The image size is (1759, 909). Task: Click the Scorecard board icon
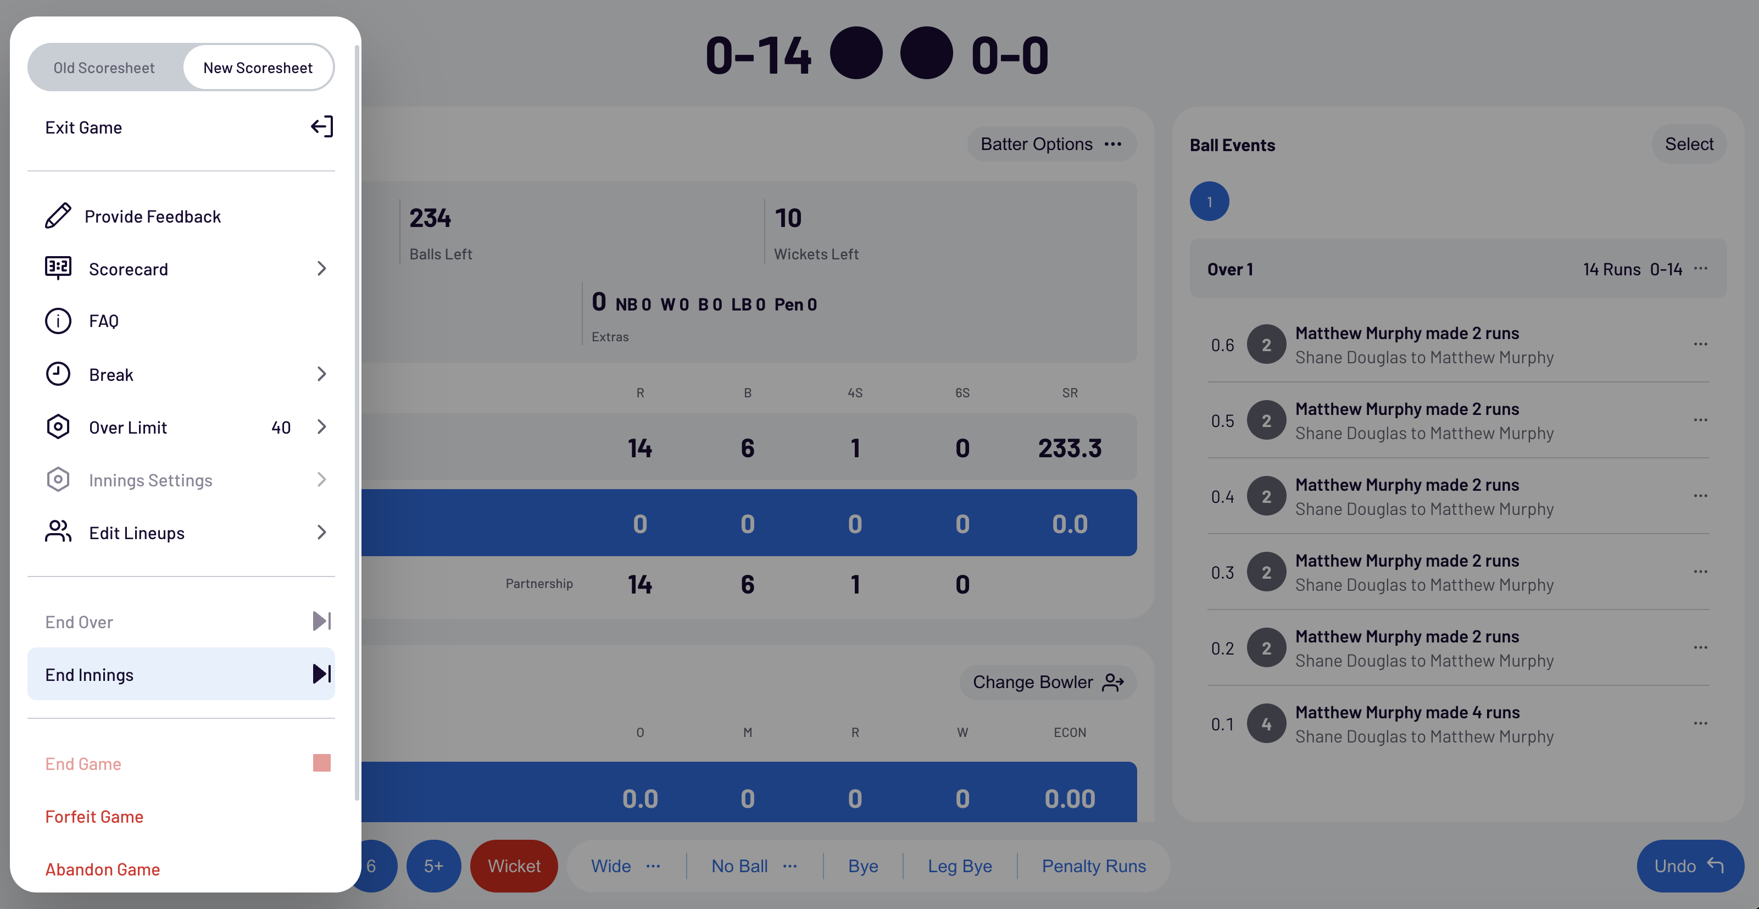click(x=58, y=268)
